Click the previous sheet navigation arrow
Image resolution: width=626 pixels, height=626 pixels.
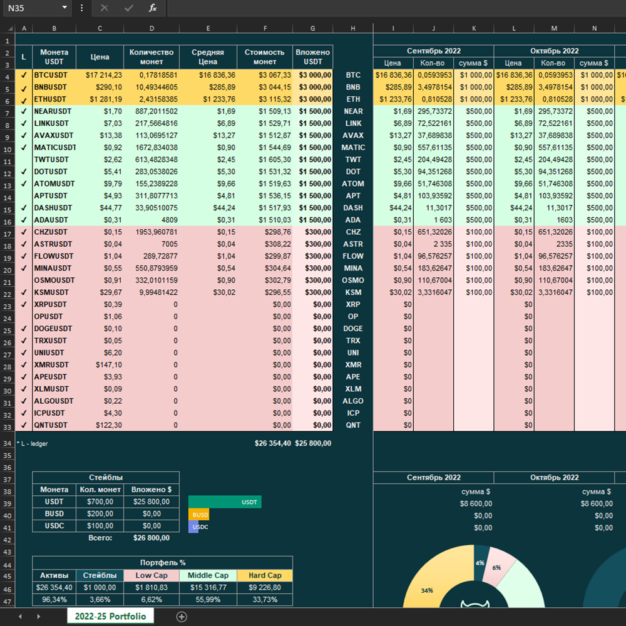tap(20, 617)
